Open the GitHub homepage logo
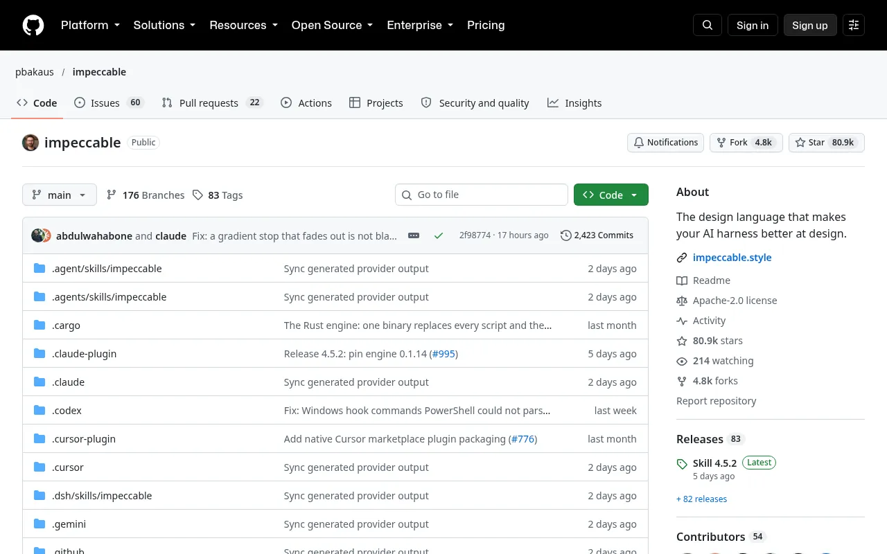This screenshot has width=887, height=554. tap(33, 25)
